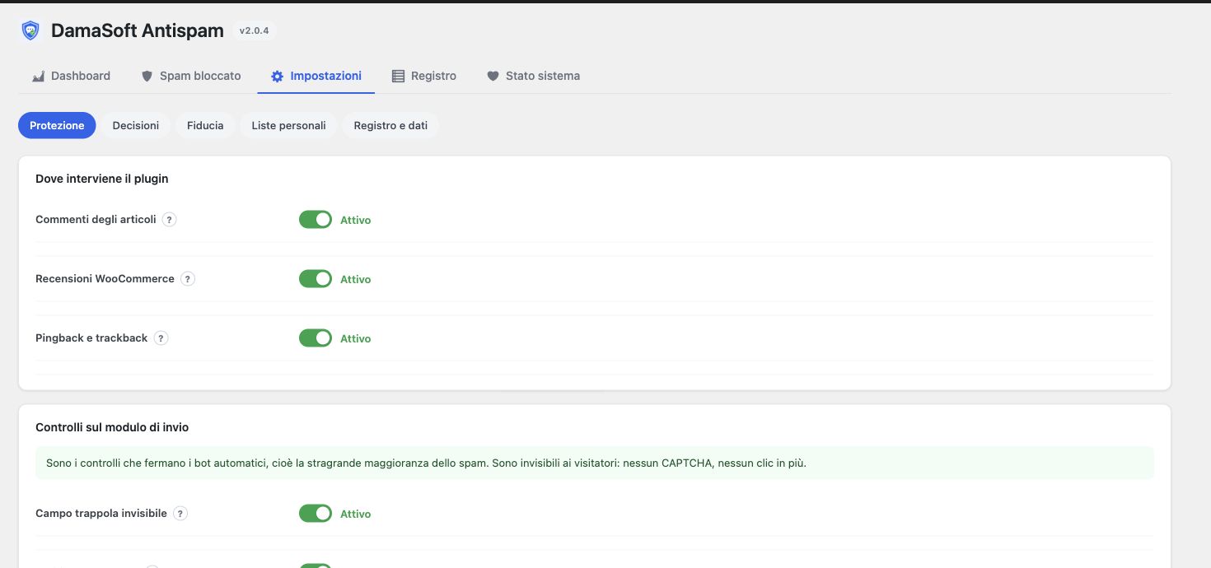Screen dimensions: 1211x568
Task: Switch off Campo trappola invisibile
Action: pyautogui.click(x=316, y=514)
